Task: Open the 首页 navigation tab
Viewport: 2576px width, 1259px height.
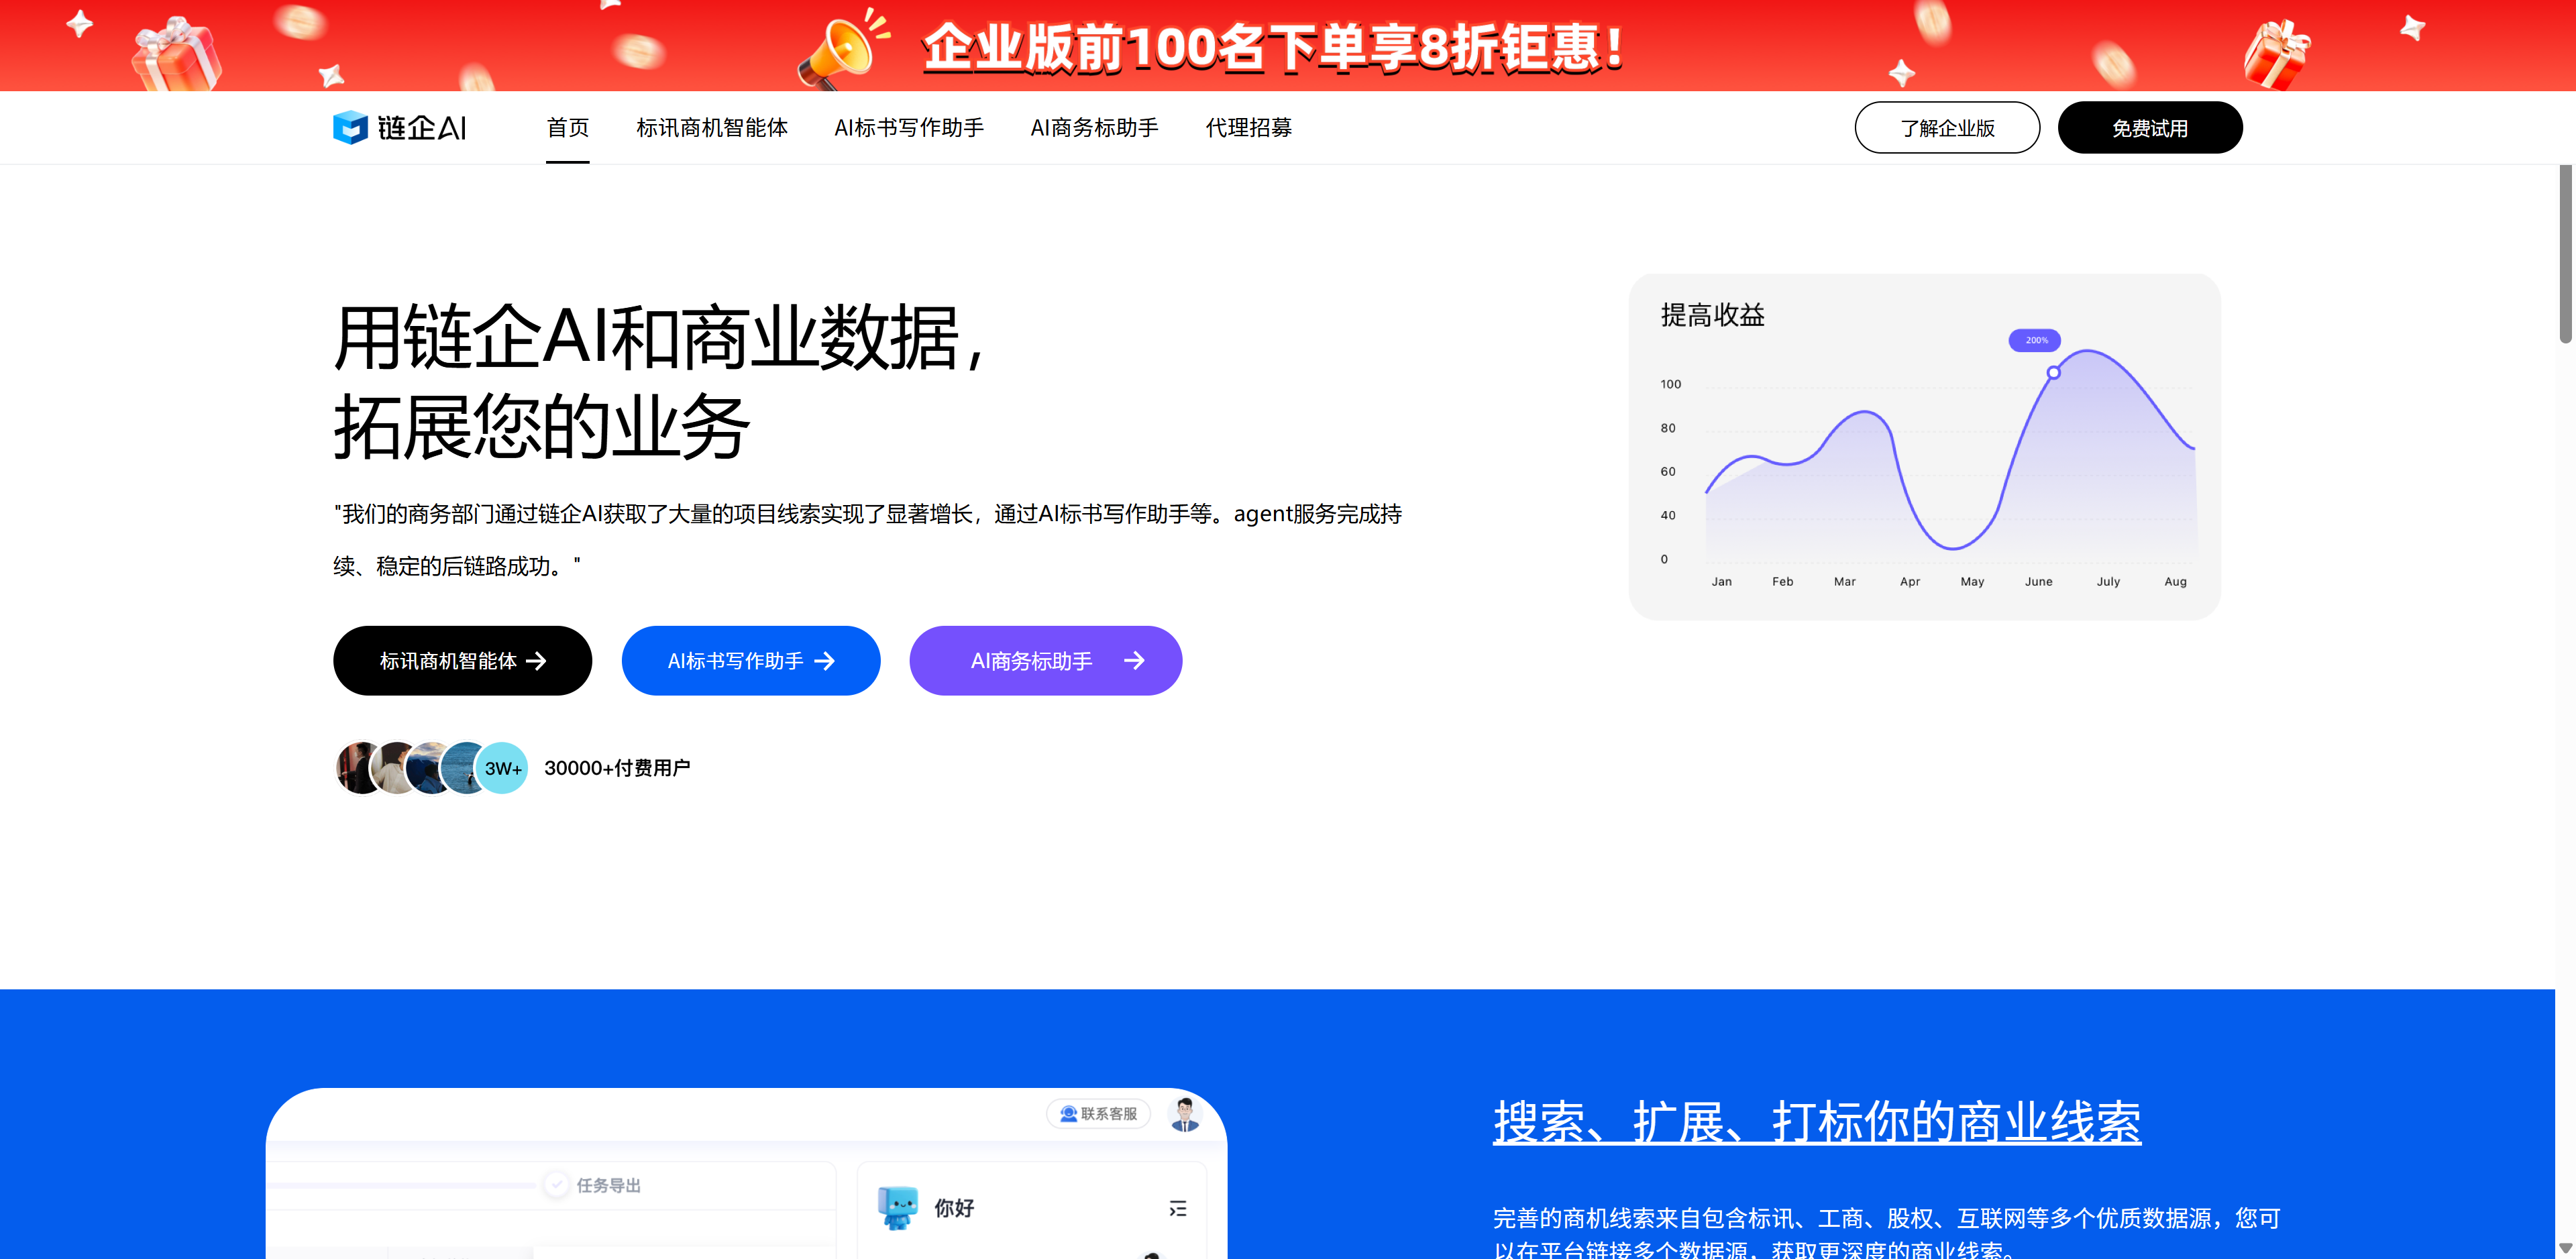Action: pyautogui.click(x=567, y=127)
